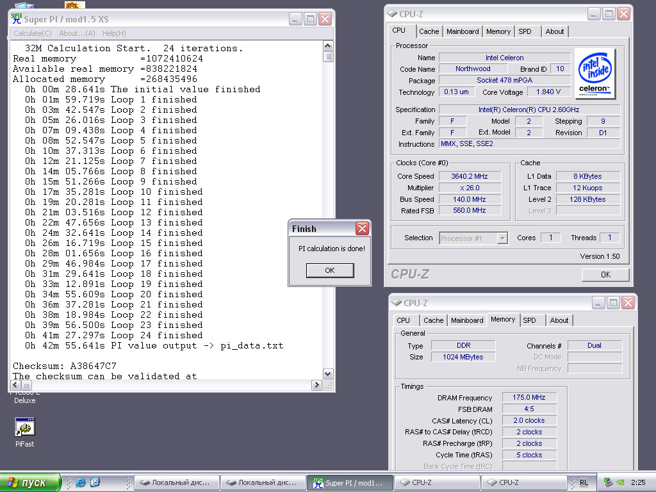Click OK in the Finish dialog
Viewport: 656px width, 492px height.
pyautogui.click(x=330, y=270)
